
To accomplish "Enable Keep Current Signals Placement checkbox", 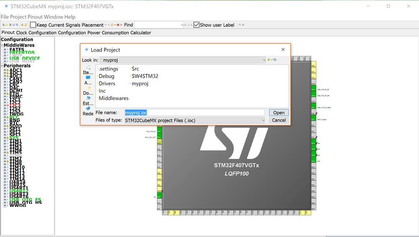I will (33, 25).
